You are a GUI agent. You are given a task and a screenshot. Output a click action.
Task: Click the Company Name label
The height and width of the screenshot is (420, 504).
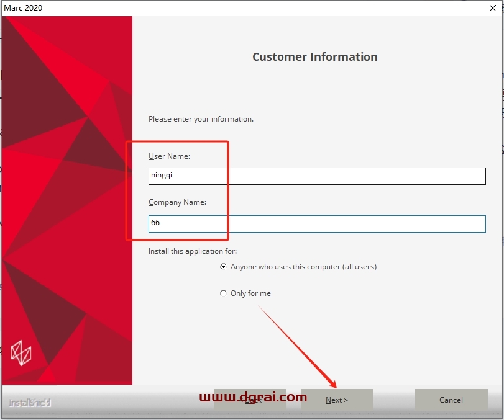pyautogui.click(x=178, y=202)
